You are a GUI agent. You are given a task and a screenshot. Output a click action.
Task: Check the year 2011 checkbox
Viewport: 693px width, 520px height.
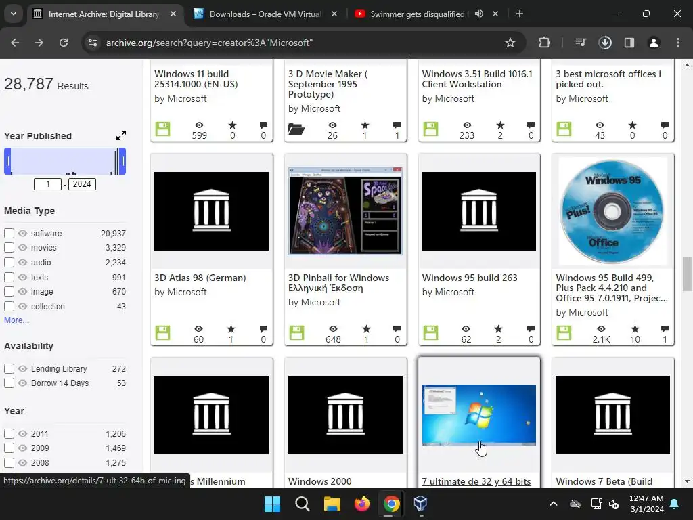click(9, 434)
